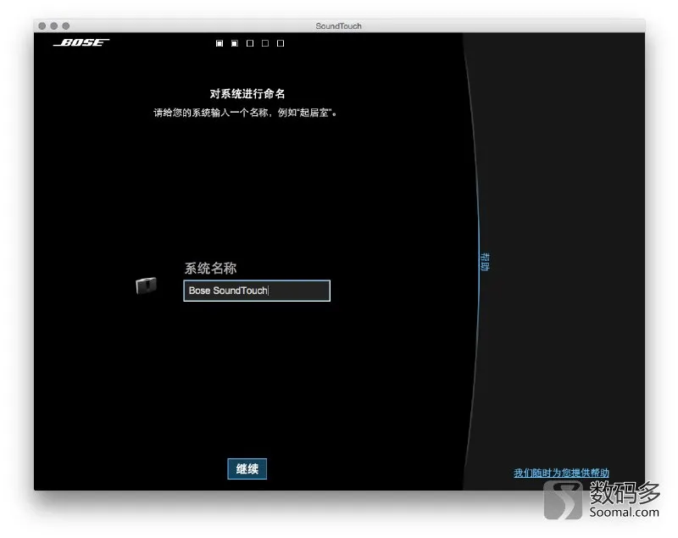The image size is (678, 538).
Task: Click the SoundTouch speaker icon
Action: (x=146, y=286)
